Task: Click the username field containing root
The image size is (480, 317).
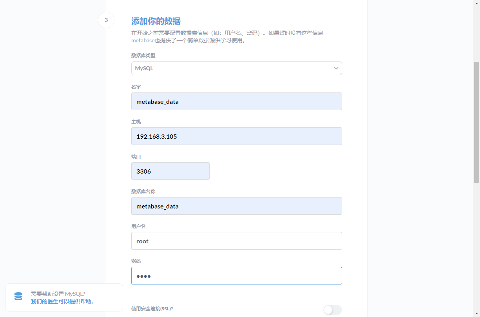Action: [236, 241]
